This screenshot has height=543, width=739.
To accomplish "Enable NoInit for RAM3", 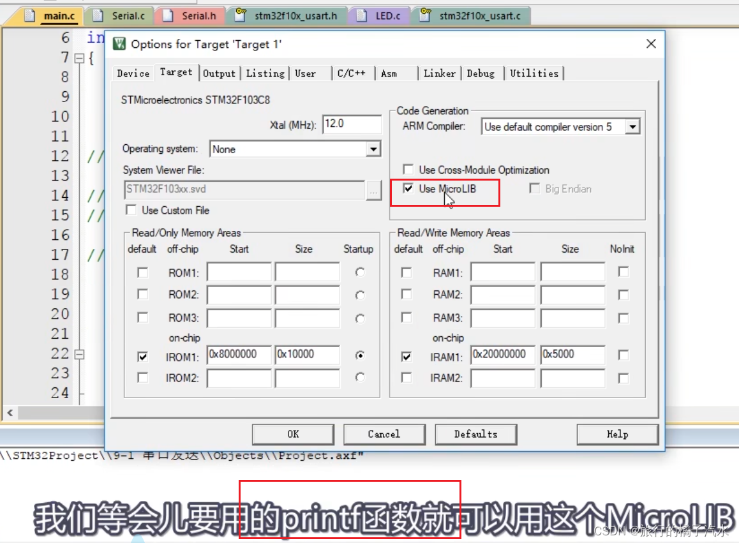I will [x=623, y=318].
